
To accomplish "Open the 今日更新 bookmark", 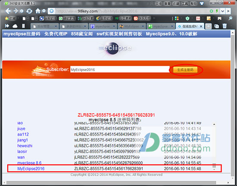I will [x=123, y=19].
